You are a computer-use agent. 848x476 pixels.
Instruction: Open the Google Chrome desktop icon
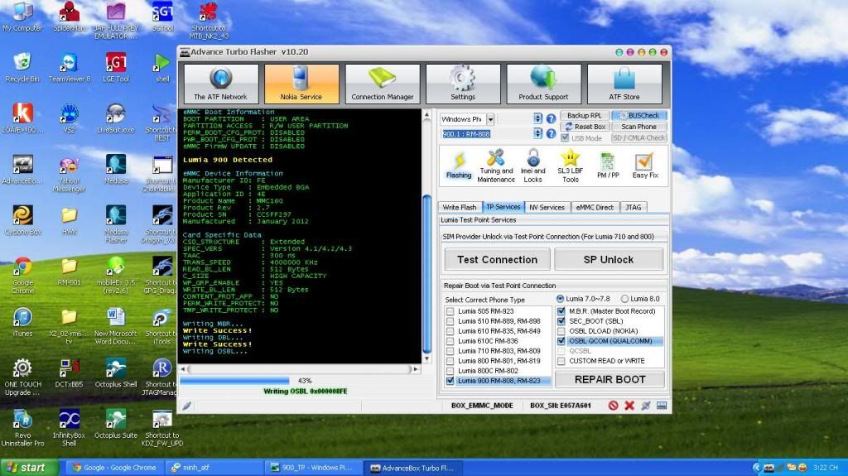pos(22,275)
